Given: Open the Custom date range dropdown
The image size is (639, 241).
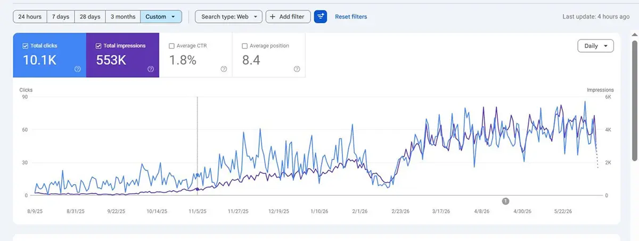Looking at the screenshot, I should pos(161,16).
